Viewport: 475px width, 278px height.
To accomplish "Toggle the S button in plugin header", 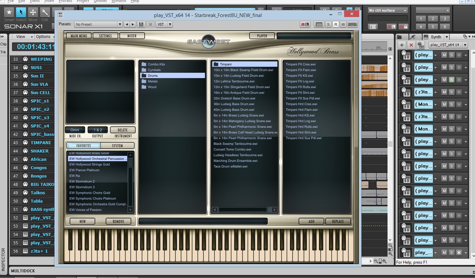I will coord(328,24).
